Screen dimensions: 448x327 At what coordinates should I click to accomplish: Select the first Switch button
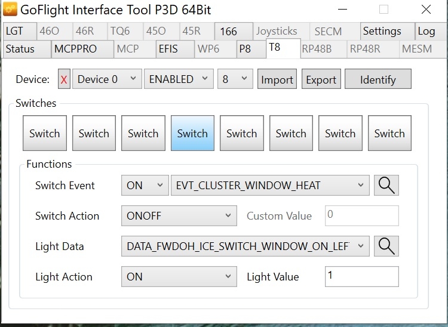tap(45, 134)
